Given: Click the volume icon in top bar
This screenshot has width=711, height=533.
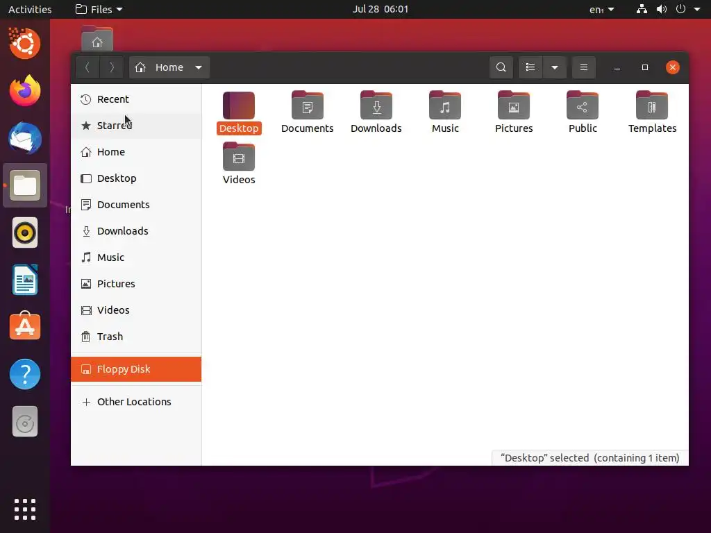Looking at the screenshot, I should pyautogui.click(x=662, y=9).
